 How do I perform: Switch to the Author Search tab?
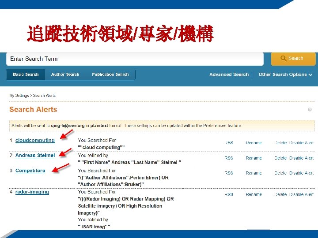click(x=65, y=74)
